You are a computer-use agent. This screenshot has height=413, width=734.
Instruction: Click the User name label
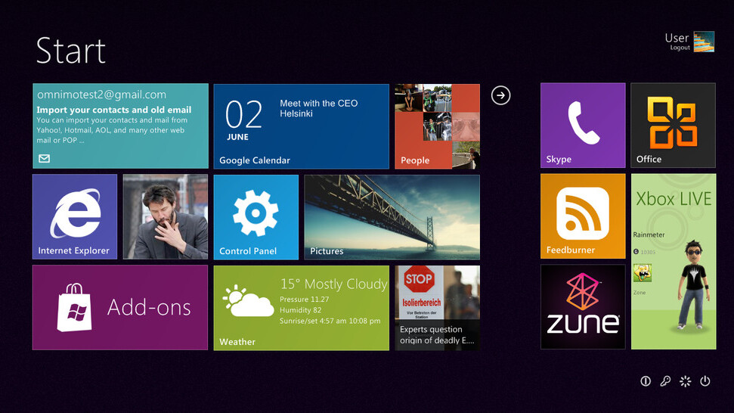pos(677,38)
